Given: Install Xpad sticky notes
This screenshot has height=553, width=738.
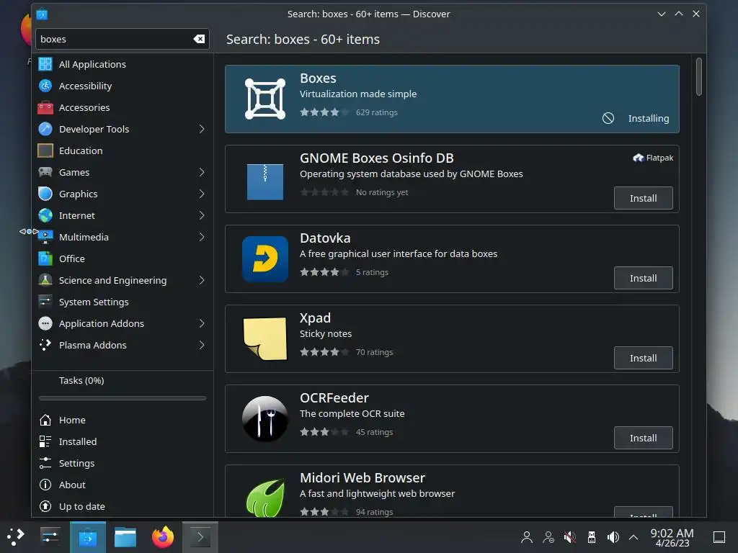Looking at the screenshot, I should pyautogui.click(x=643, y=358).
